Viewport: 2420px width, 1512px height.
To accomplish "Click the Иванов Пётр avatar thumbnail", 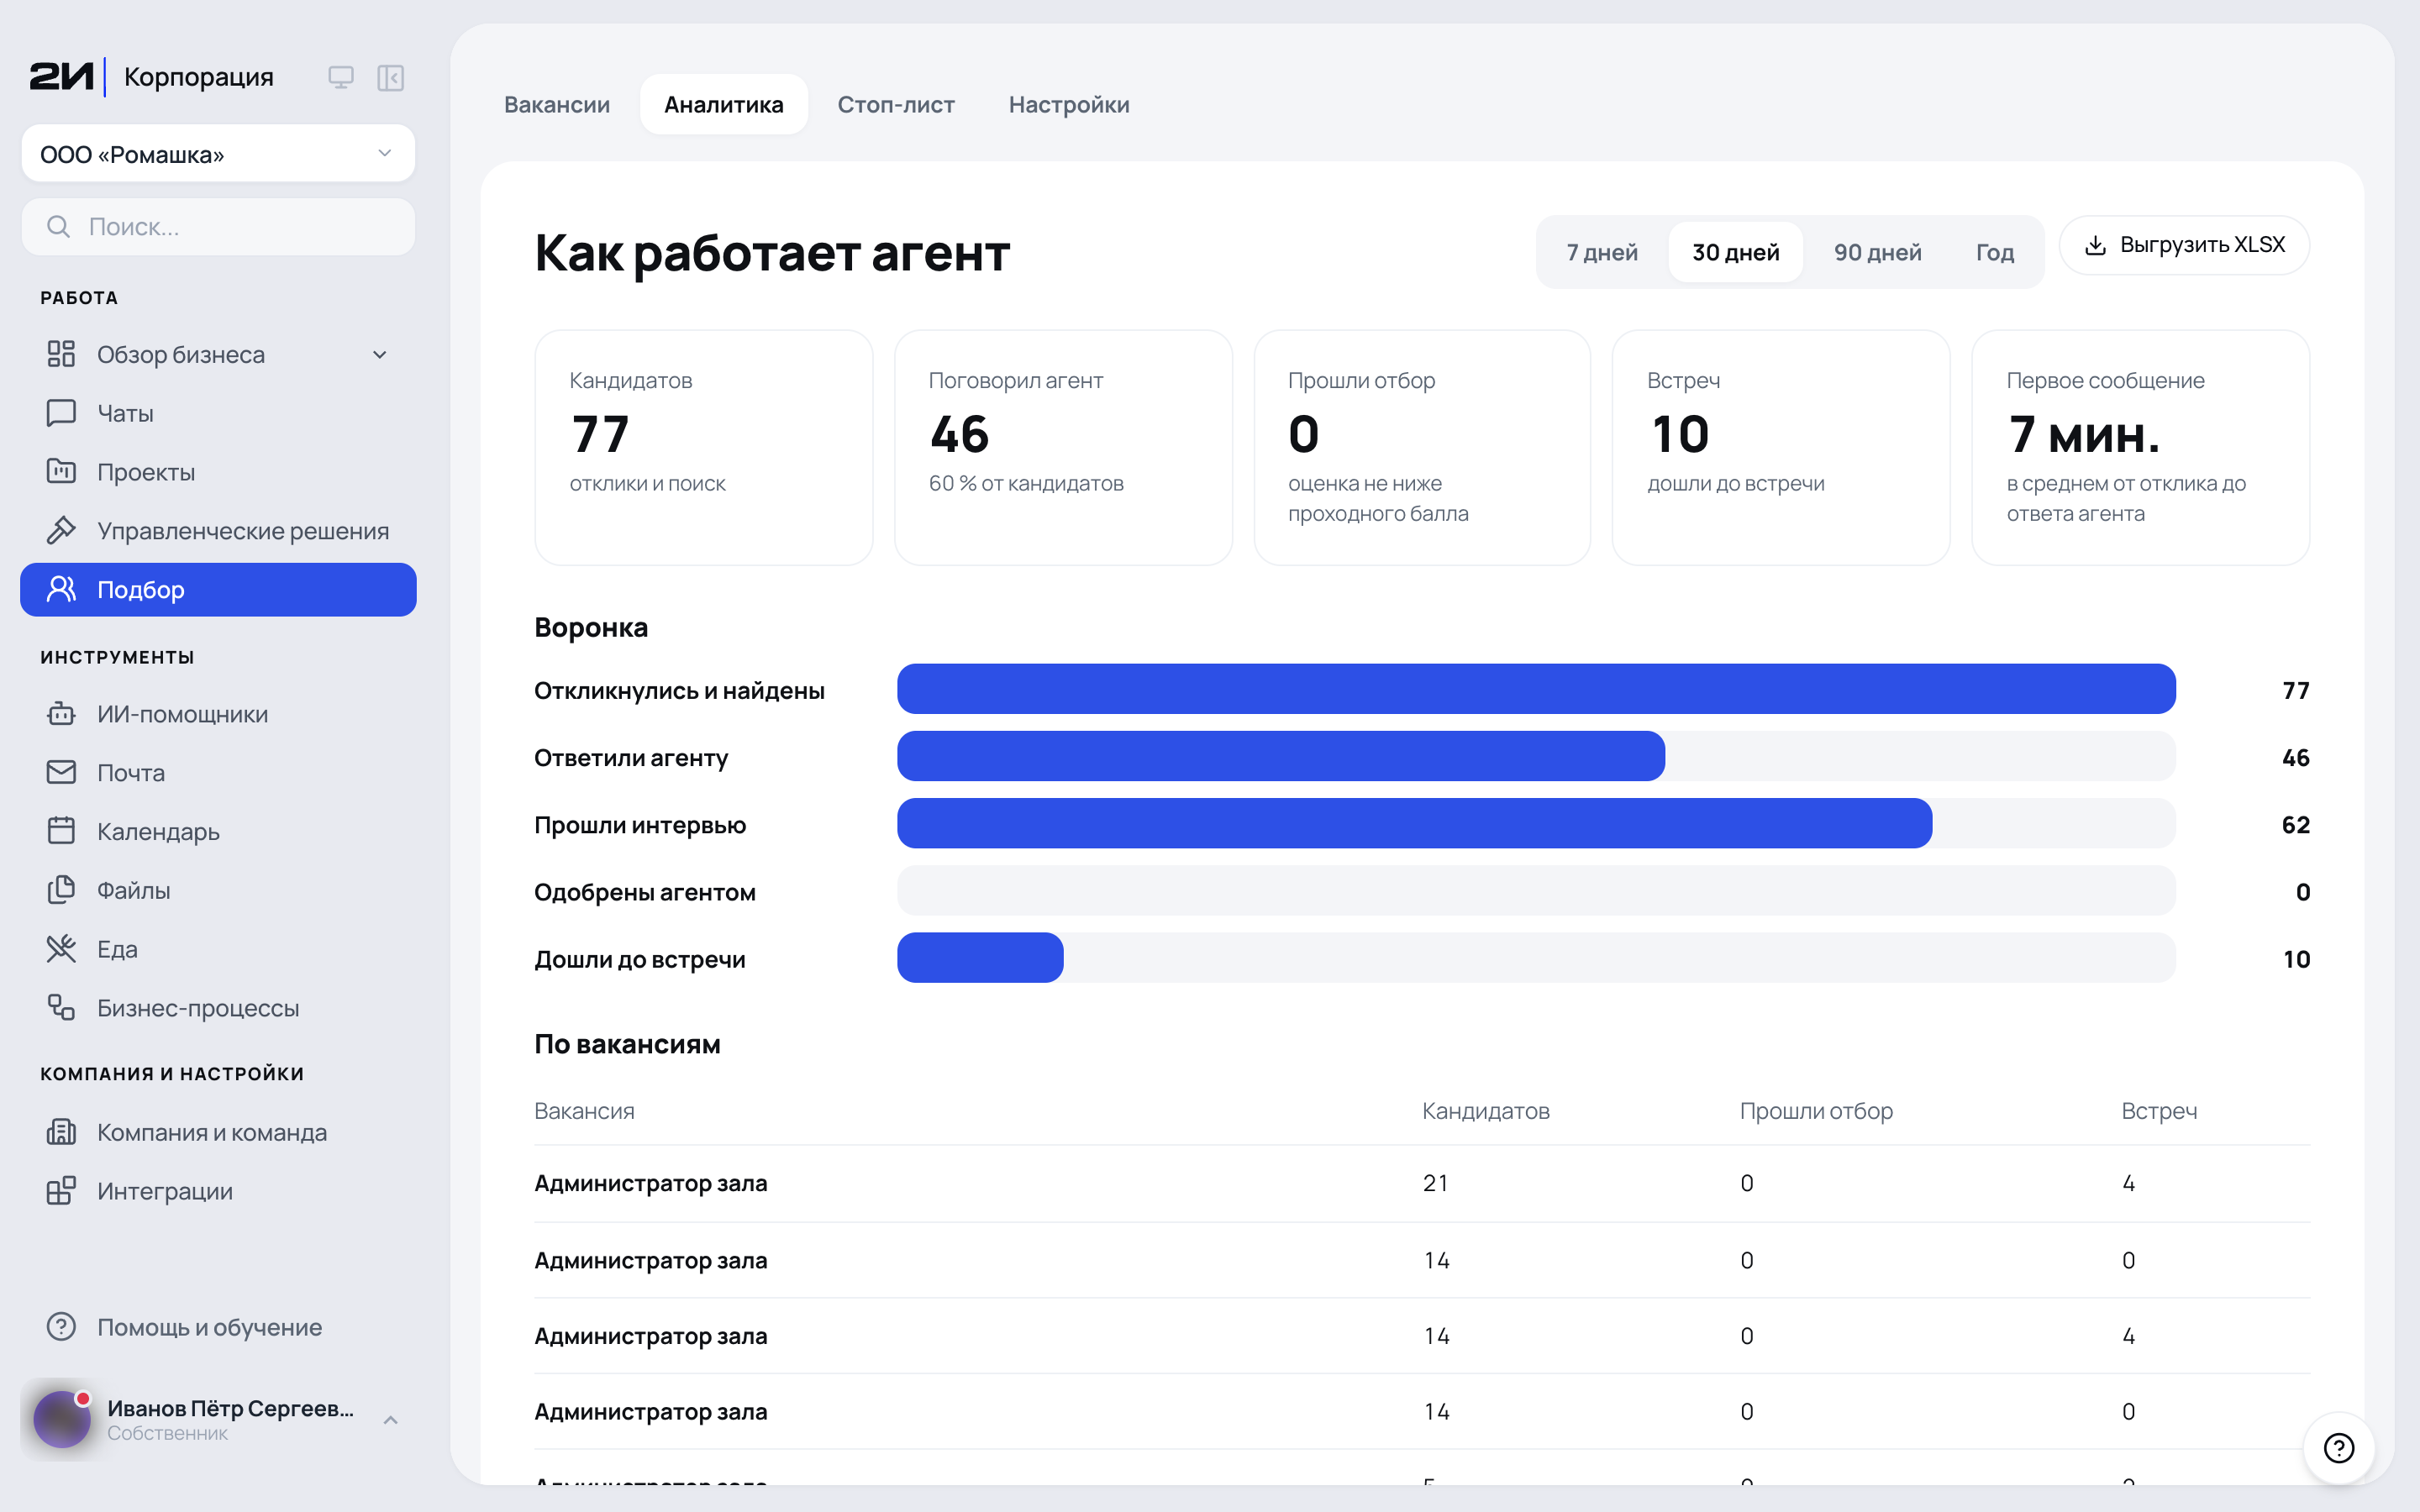I will click(62, 1419).
